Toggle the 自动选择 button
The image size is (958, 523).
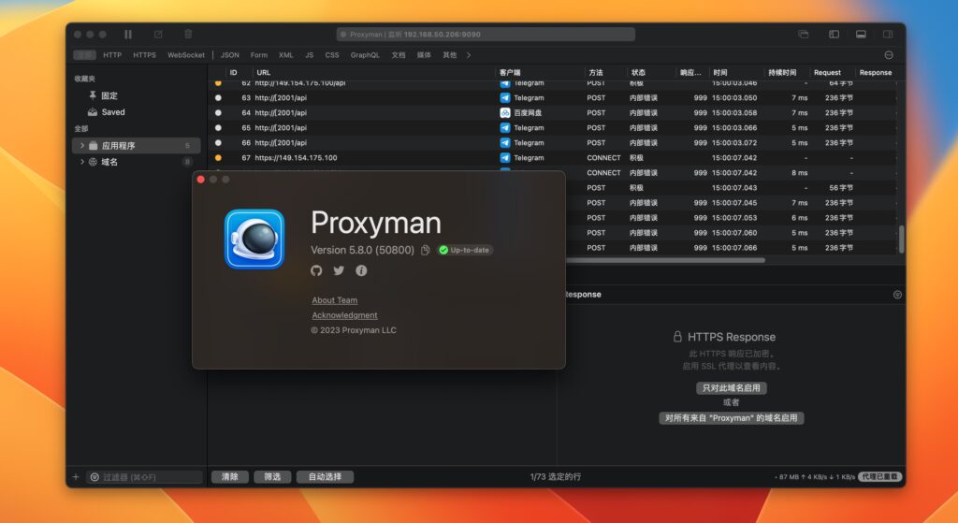coord(325,476)
